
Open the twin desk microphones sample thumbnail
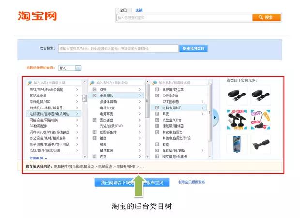[237, 120]
